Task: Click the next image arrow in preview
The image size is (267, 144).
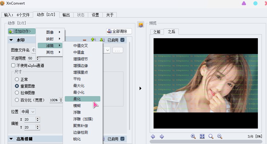Action: tap(162, 137)
